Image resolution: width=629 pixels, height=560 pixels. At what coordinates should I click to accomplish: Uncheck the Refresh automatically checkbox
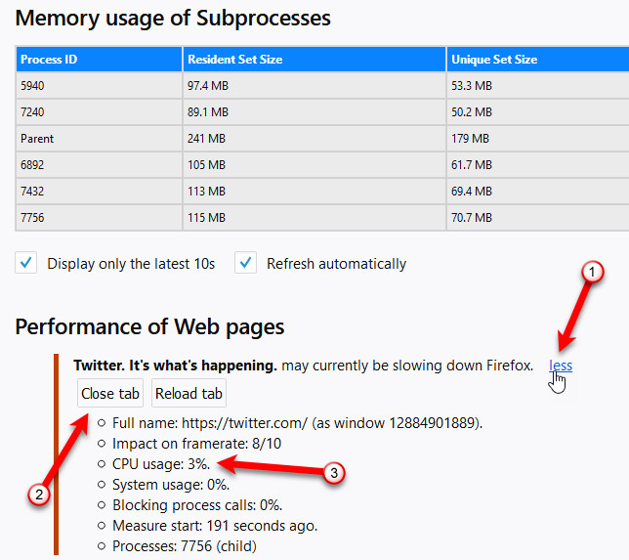click(246, 263)
